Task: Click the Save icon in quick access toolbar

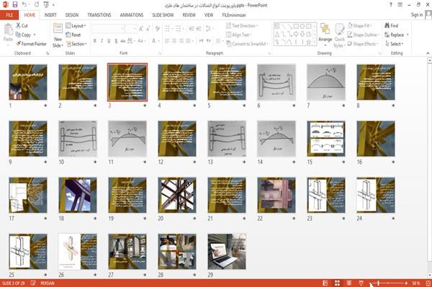Action: (15, 5)
